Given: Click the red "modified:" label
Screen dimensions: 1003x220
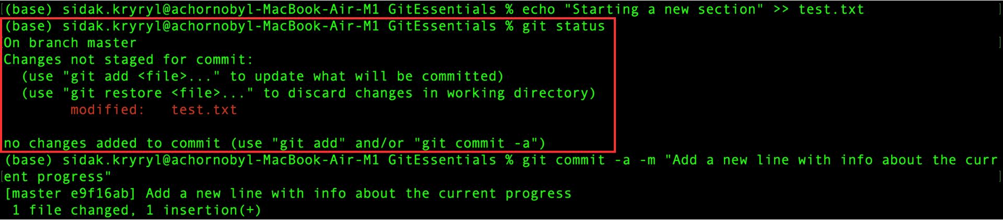Looking at the screenshot, I should click(x=107, y=110).
